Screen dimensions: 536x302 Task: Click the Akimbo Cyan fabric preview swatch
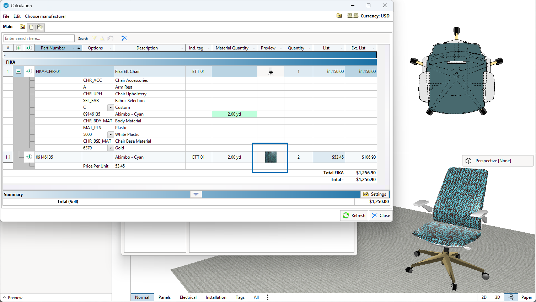pos(271,157)
